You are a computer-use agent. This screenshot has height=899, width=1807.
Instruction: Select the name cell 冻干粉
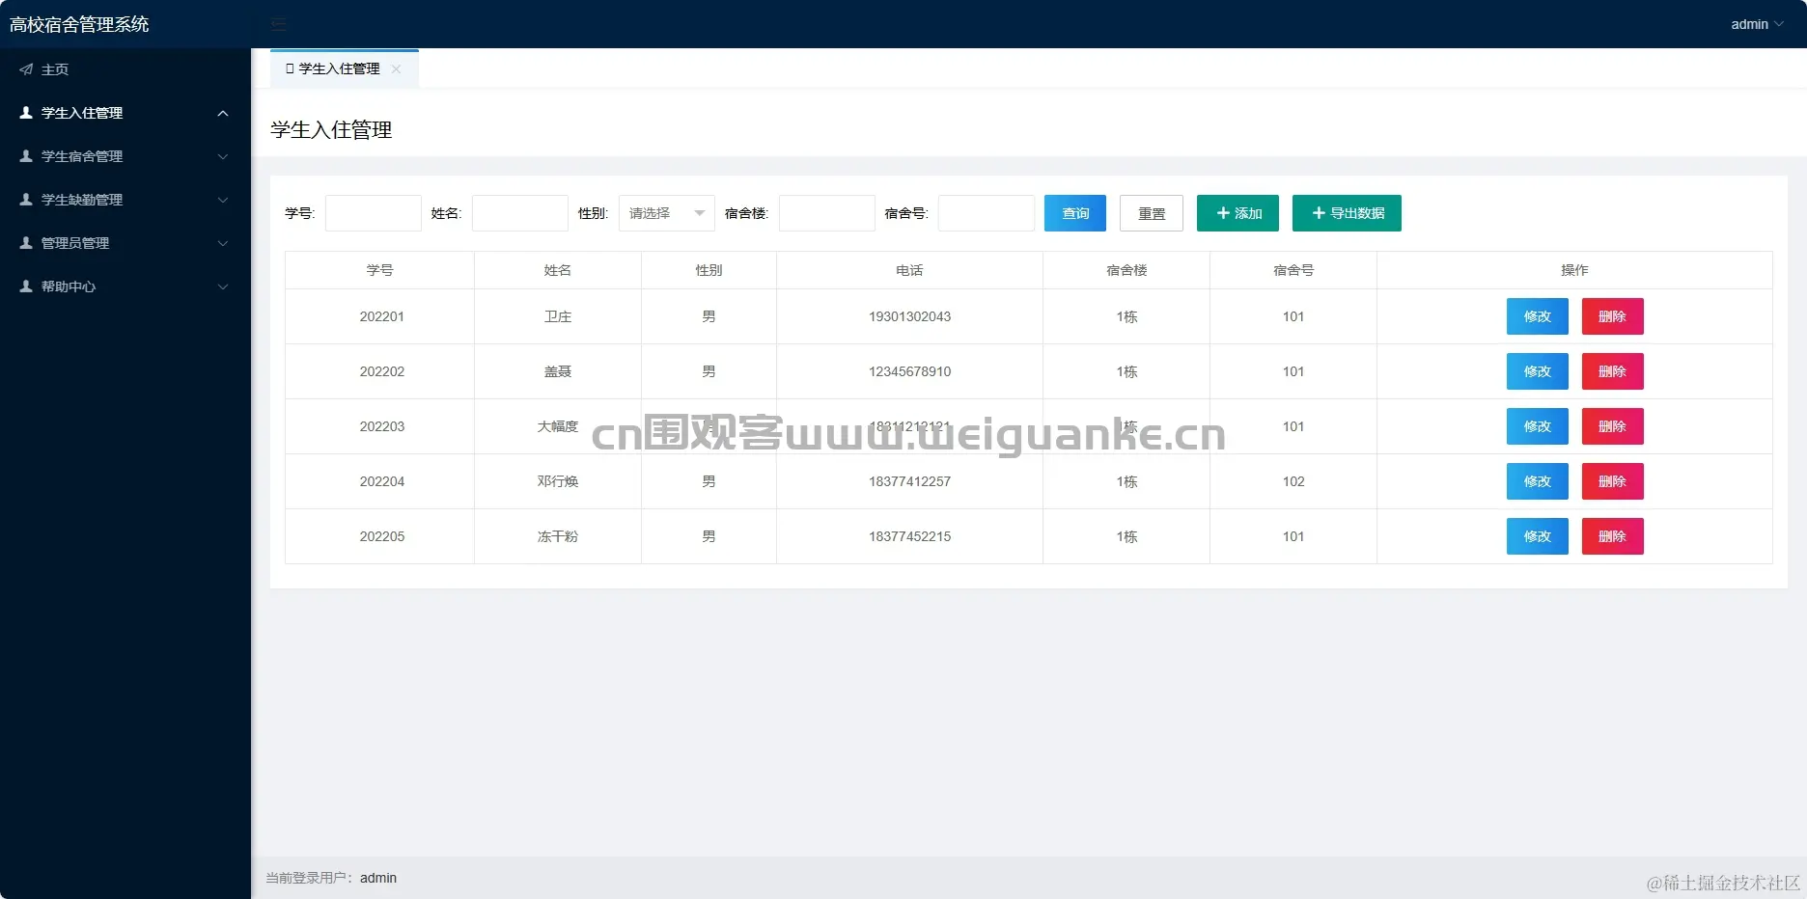pos(558,536)
